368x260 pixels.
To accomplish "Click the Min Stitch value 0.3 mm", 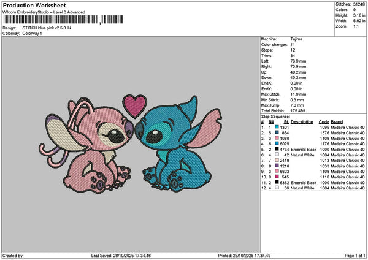I will click(x=297, y=100).
